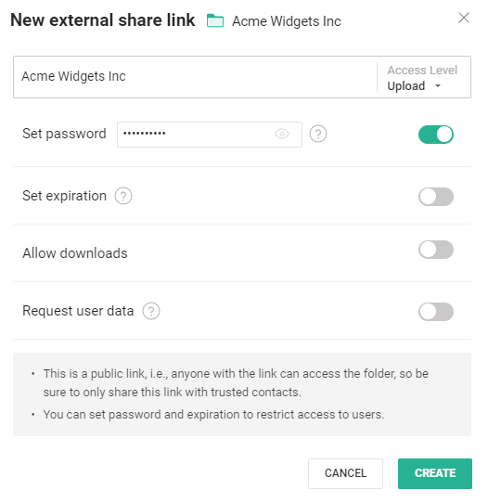
Task: Edit the Acme Widgets Inc link name field
Action: pos(196,77)
